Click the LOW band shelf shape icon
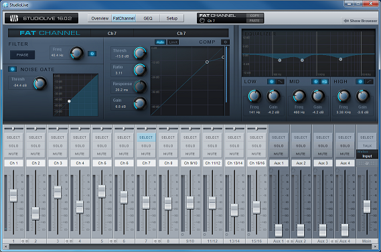Viewport: 381px width, 252px height. [x=280, y=82]
